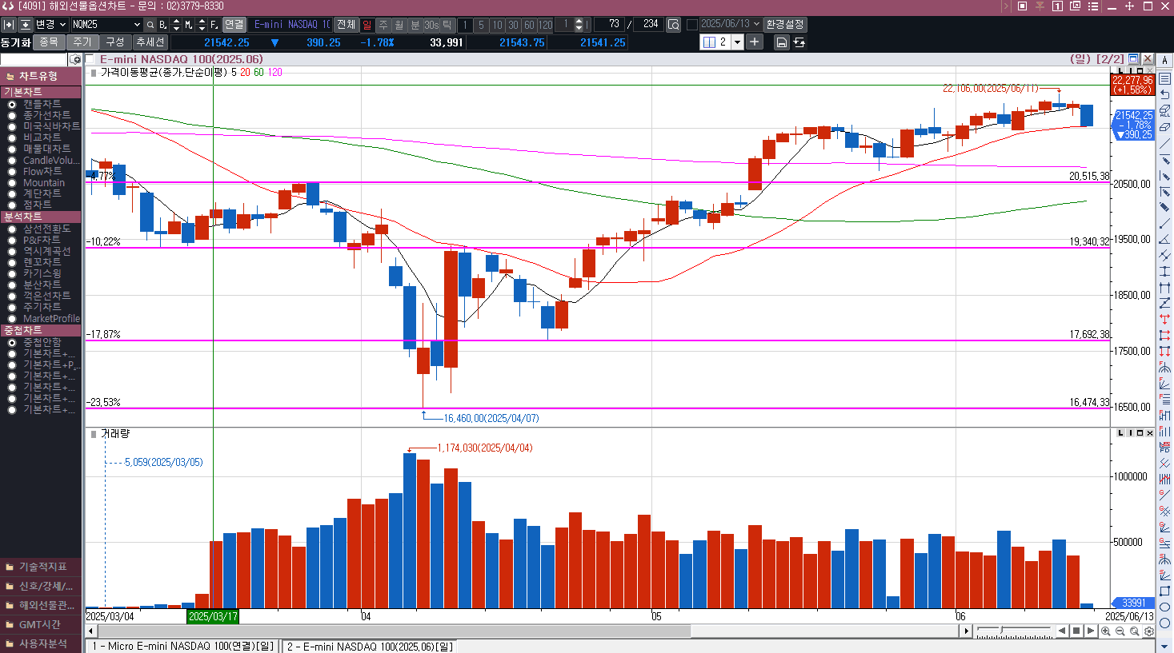
Task: Select the 종목 tab
Action: (x=49, y=42)
